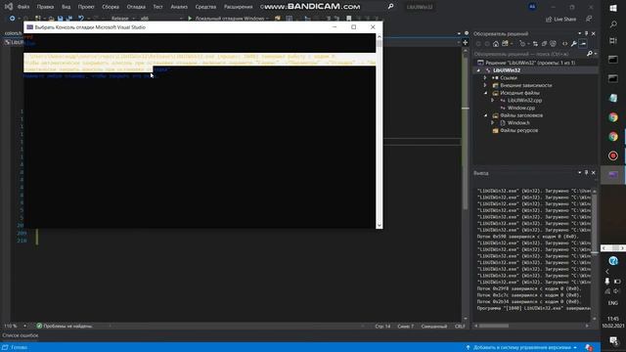Click the CRLF line ending indicator

tap(460, 326)
